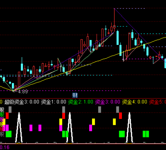
Task: Select the rightmost red signal block
Action: [x=120, y=116]
